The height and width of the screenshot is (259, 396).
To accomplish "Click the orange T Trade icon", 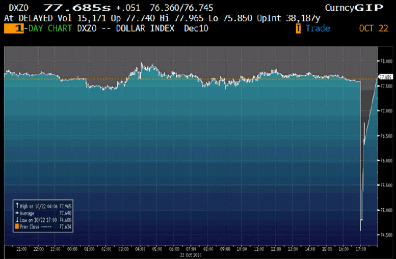I will 299,28.
